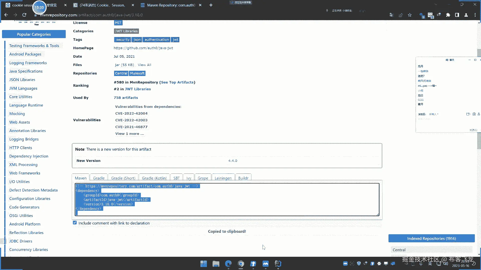Click the share page icon

(401, 15)
